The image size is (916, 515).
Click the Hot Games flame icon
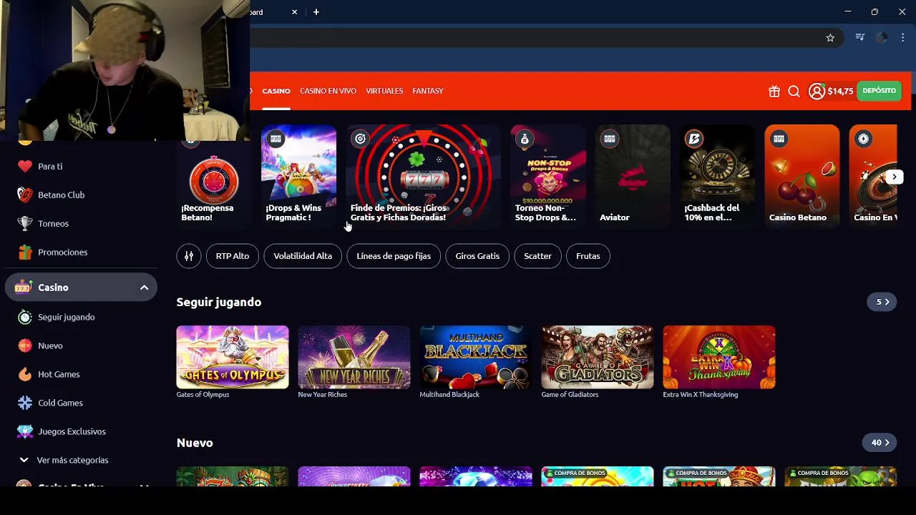pos(25,374)
